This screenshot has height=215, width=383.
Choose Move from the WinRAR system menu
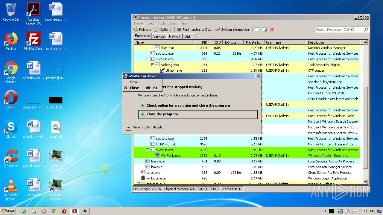(142, 82)
